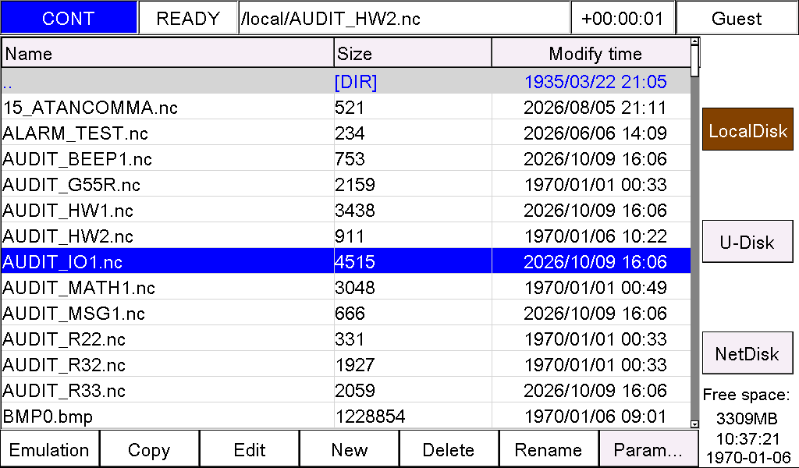This screenshot has width=799, height=468.
Task: Select BMP0.bmp file
Action: 346,416
